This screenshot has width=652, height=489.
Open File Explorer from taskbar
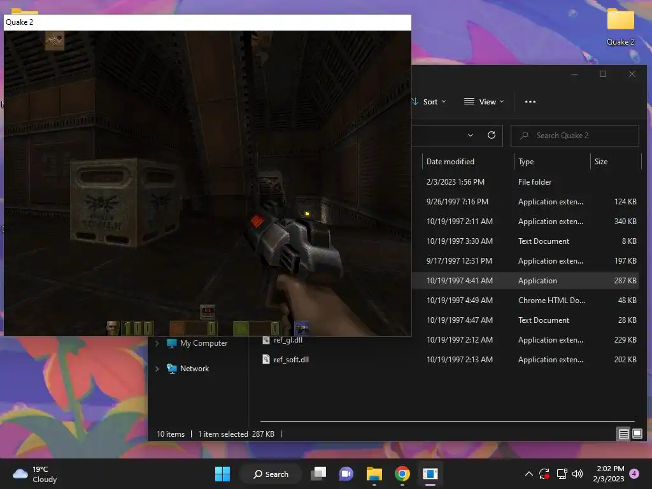tap(374, 474)
